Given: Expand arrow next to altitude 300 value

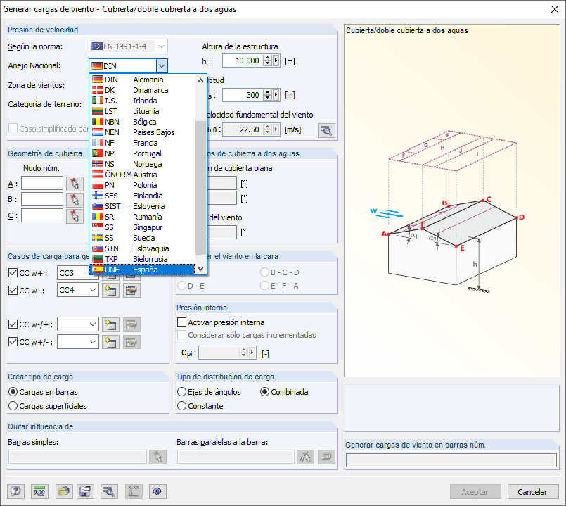Looking at the screenshot, I should point(276,95).
